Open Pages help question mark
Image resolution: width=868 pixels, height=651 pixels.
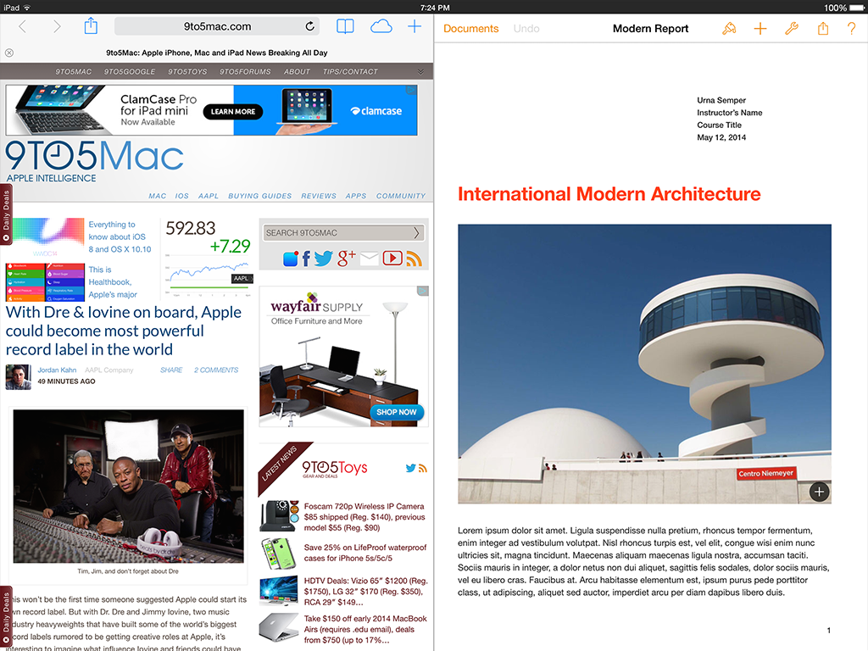tap(851, 29)
